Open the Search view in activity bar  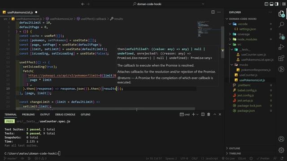click(x=281, y=25)
